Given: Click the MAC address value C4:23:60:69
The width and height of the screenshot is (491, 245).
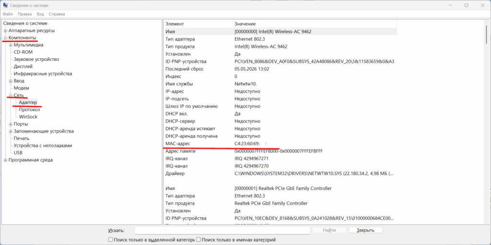Looking at the screenshot, I should point(250,144).
